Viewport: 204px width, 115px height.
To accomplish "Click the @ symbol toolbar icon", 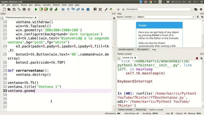I will (29, 9).
